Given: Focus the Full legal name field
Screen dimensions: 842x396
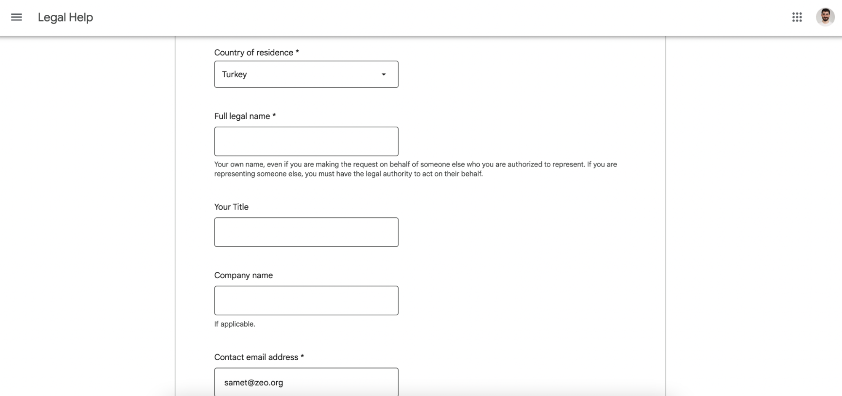Looking at the screenshot, I should click(x=306, y=141).
